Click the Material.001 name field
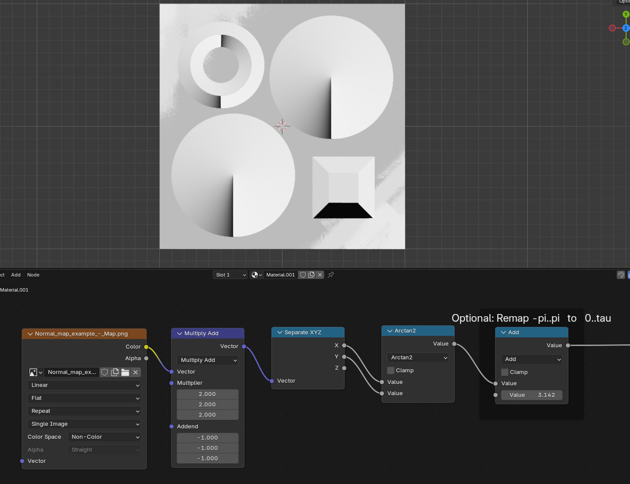Image resolution: width=630 pixels, height=484 pixels. pos(281,275)
